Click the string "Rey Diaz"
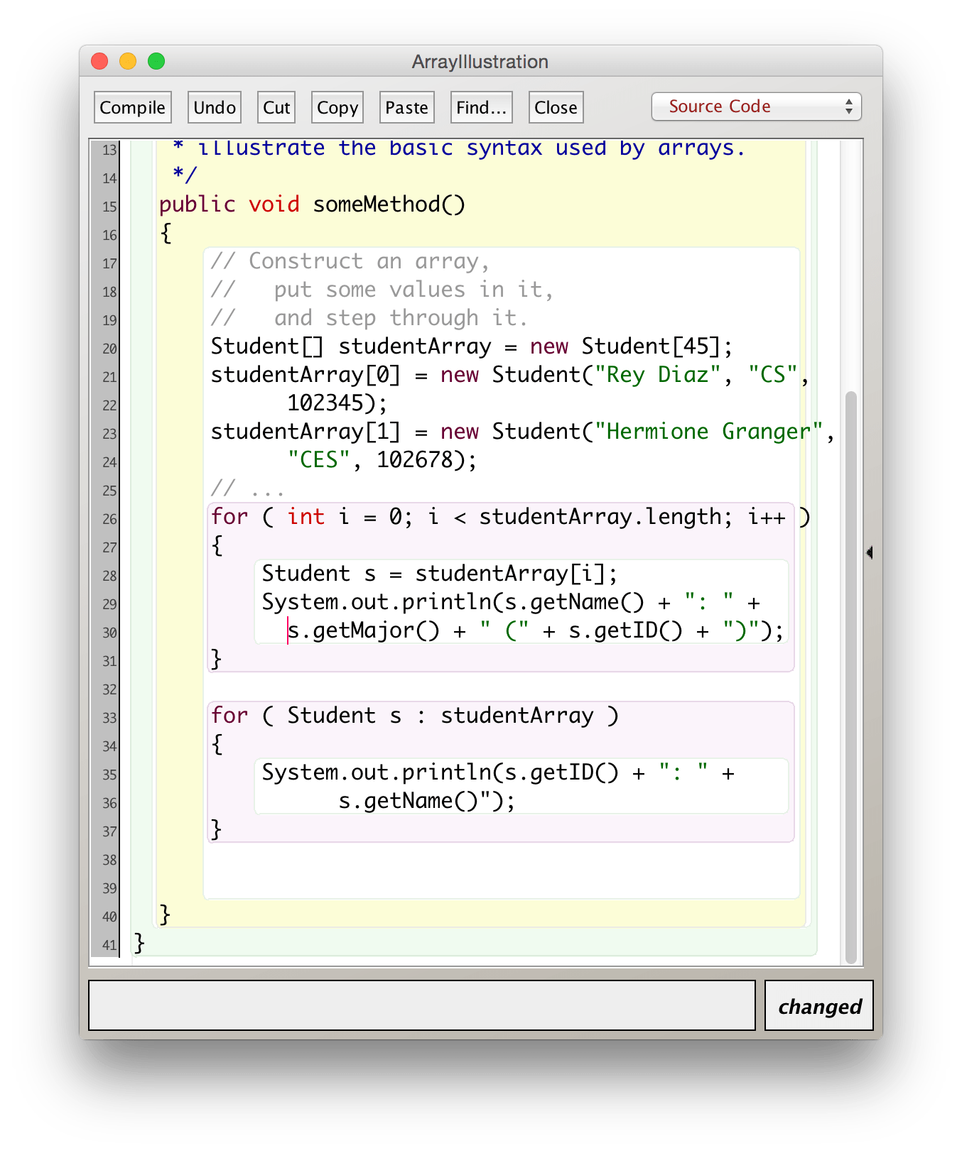 pyautogui.click(x=658, y=375)
